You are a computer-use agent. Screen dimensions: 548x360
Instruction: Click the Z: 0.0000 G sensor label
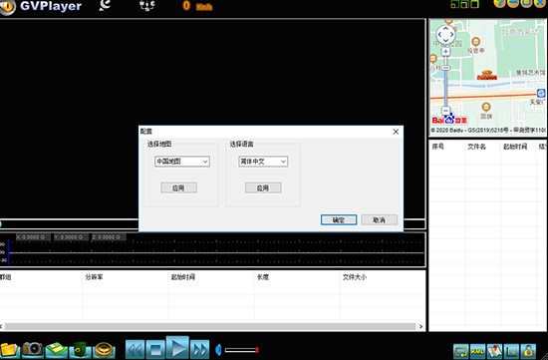click(109, 237)
